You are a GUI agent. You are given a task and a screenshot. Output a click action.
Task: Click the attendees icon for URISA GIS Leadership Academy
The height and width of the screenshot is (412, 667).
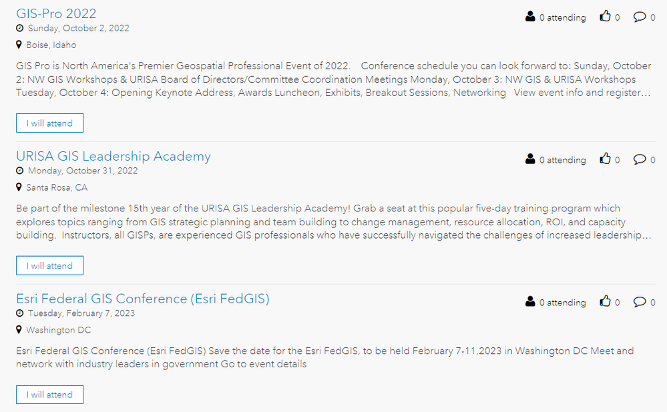(530, 159)
